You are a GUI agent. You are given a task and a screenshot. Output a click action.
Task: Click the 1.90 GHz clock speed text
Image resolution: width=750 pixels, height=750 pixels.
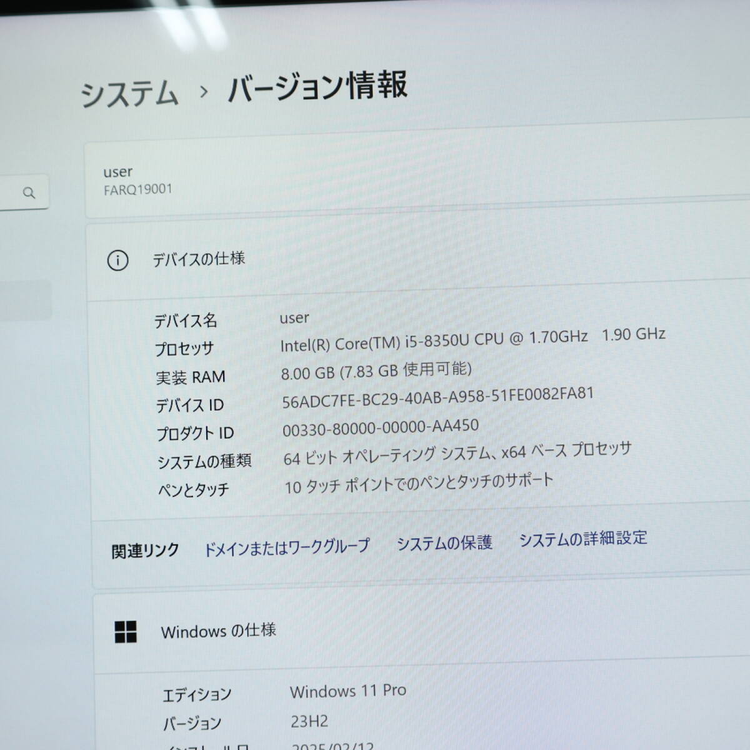[x=634, y=334]
